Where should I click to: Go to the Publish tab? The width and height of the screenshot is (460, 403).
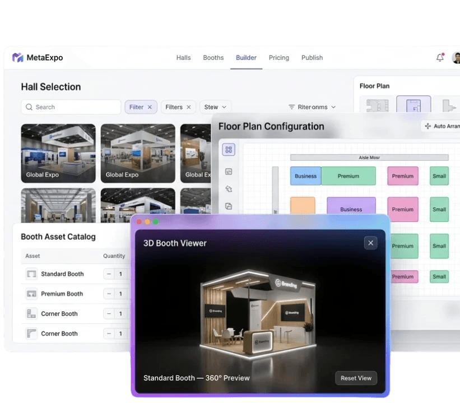(312, 58)
